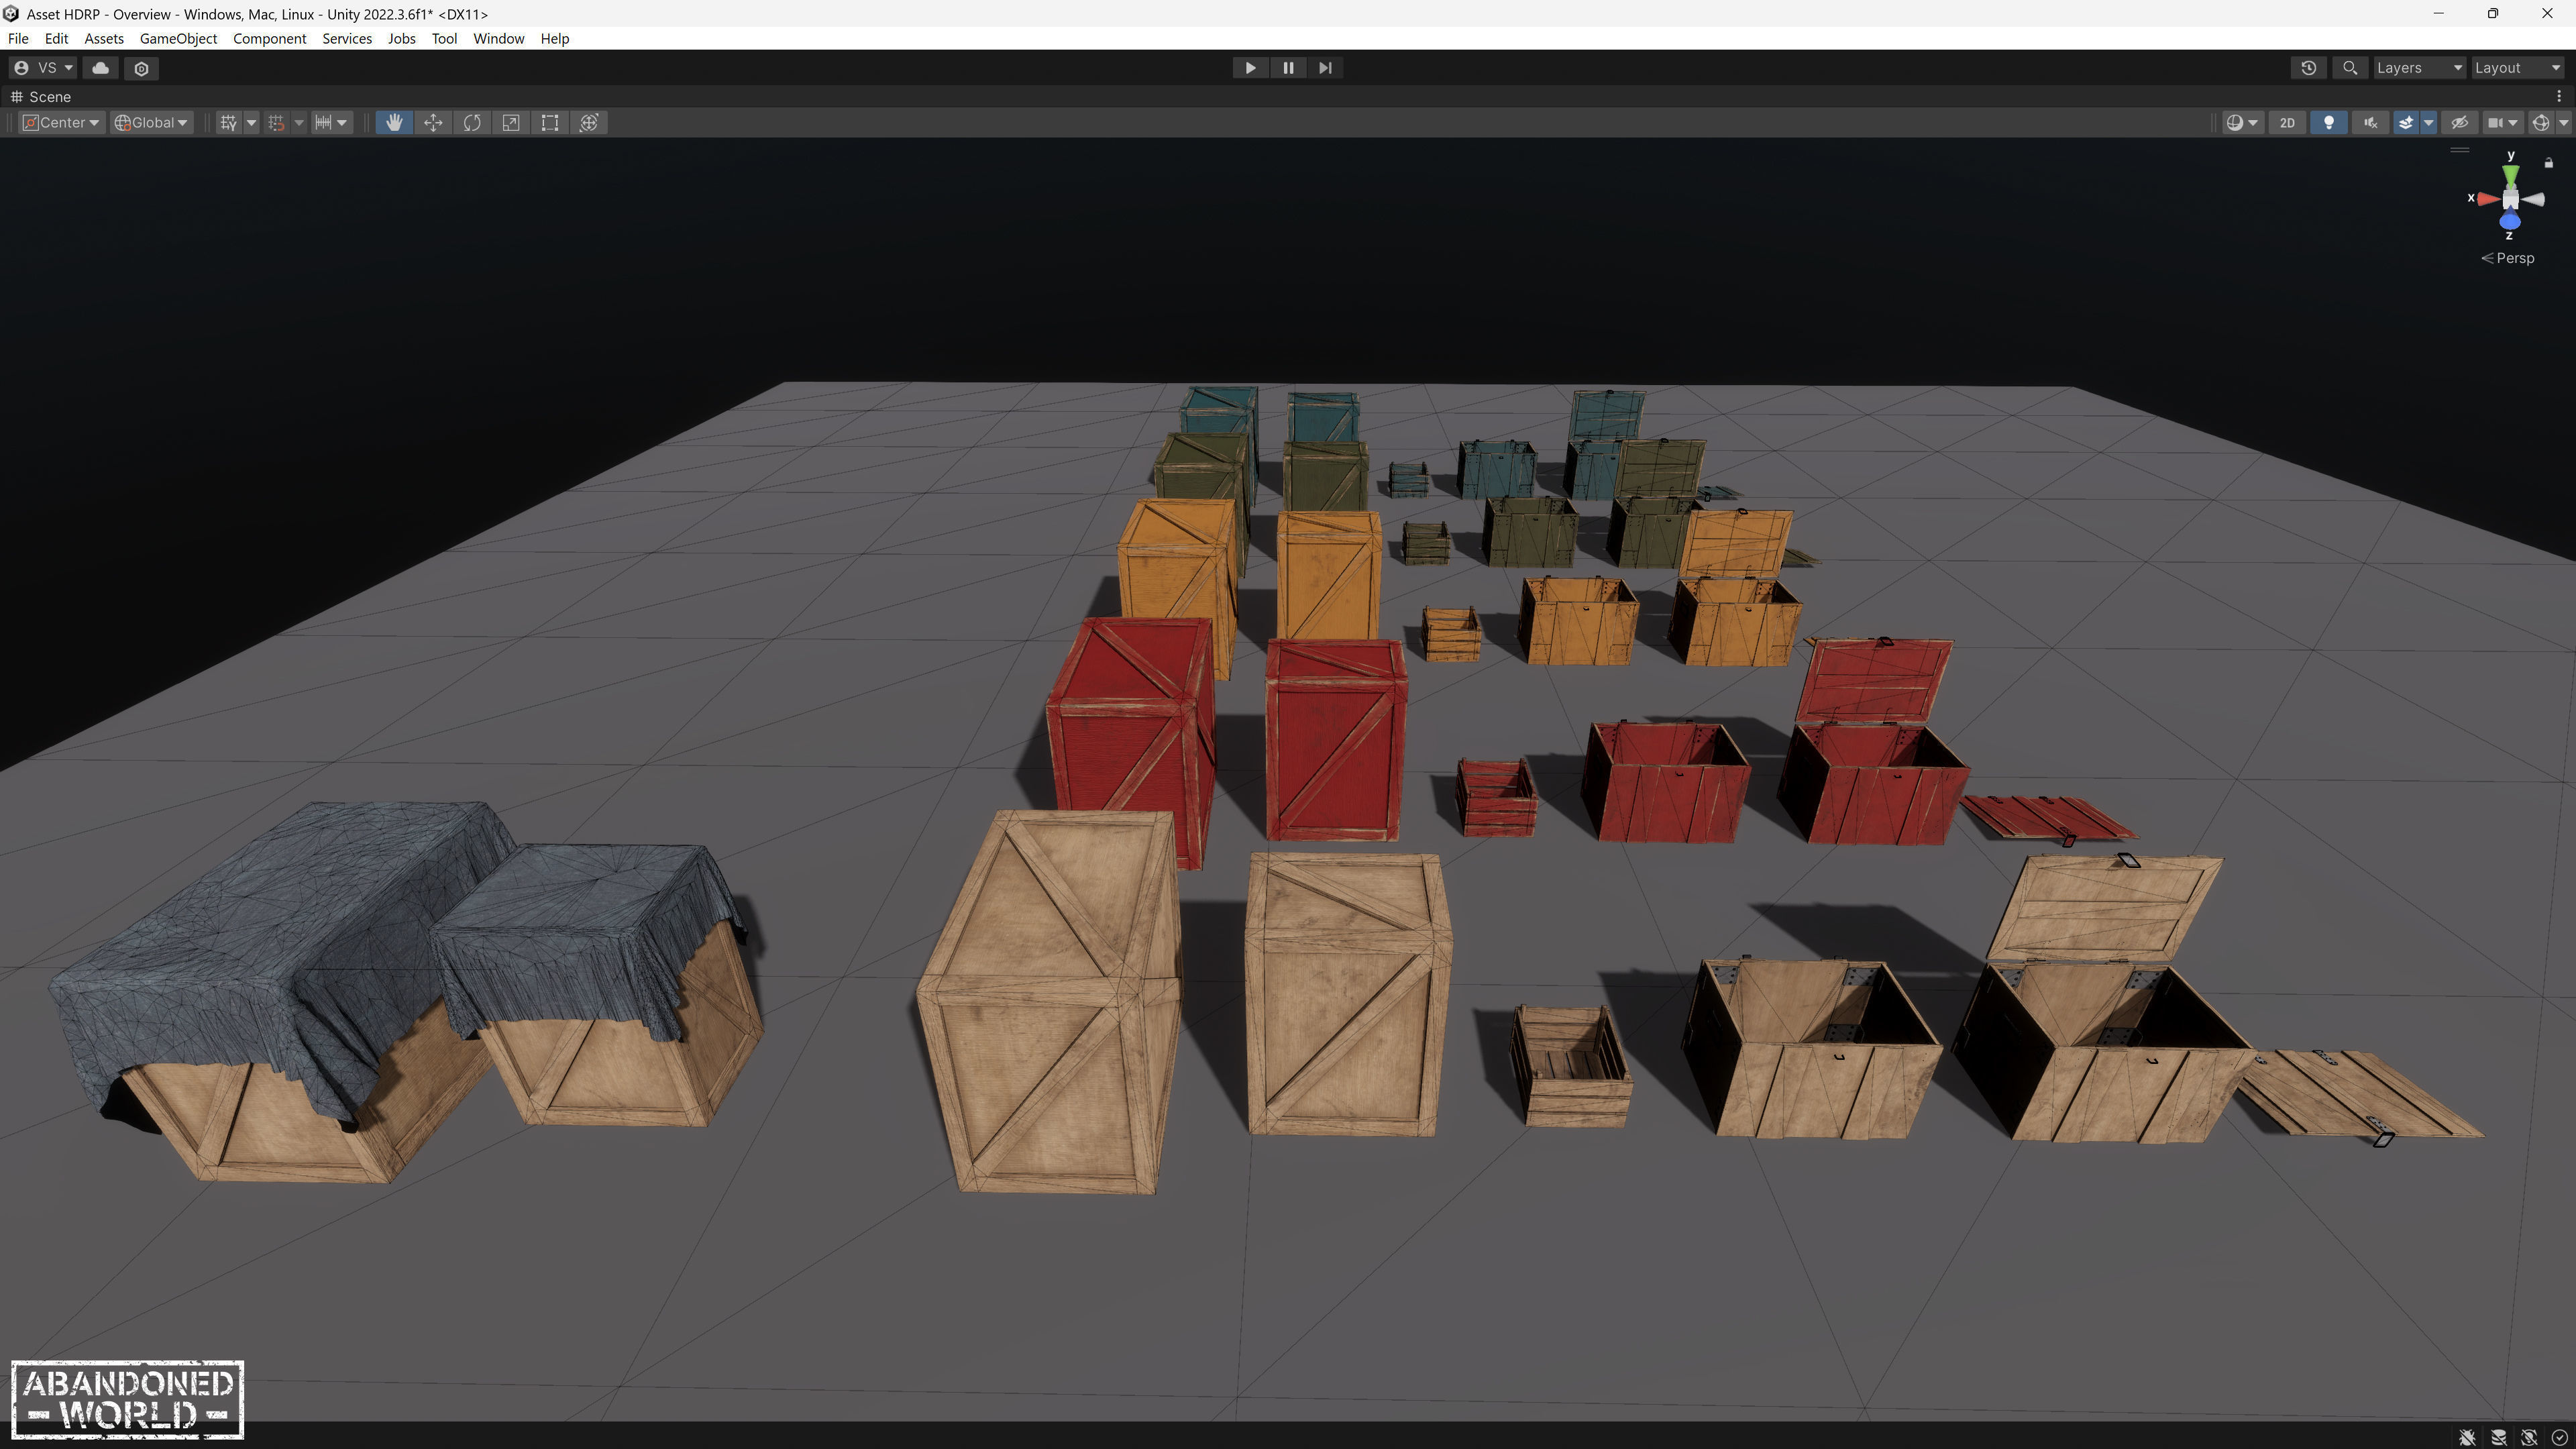The height and width of the screenshot is (1449, 2576).
Task: Open the scene camera settings dropdown
Action: (2502, 122)
